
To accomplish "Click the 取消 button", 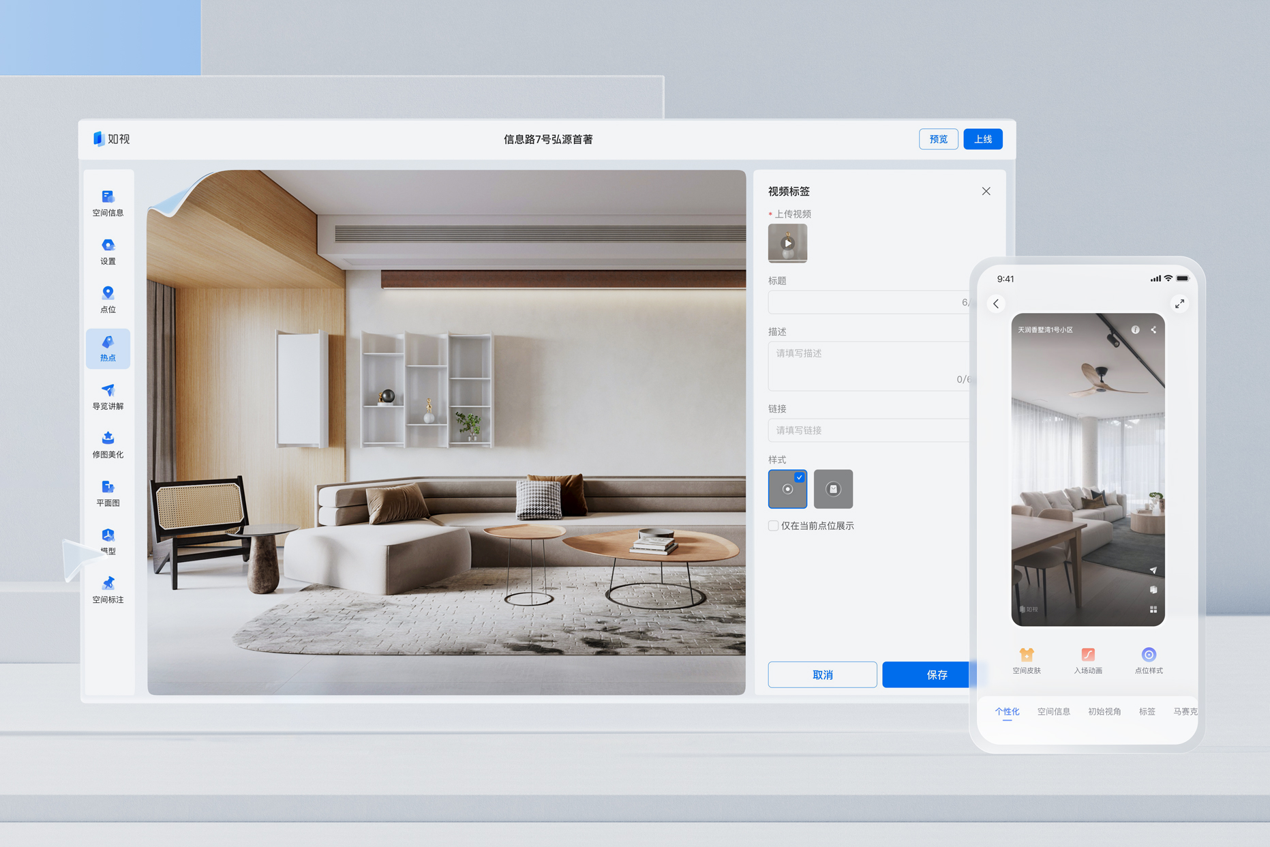I will click(822, 674).
